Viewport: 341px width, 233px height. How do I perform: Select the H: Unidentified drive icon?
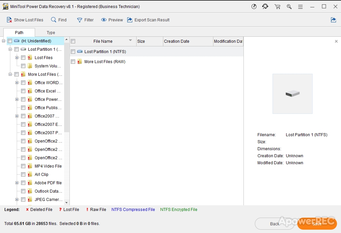pos(17,41)
